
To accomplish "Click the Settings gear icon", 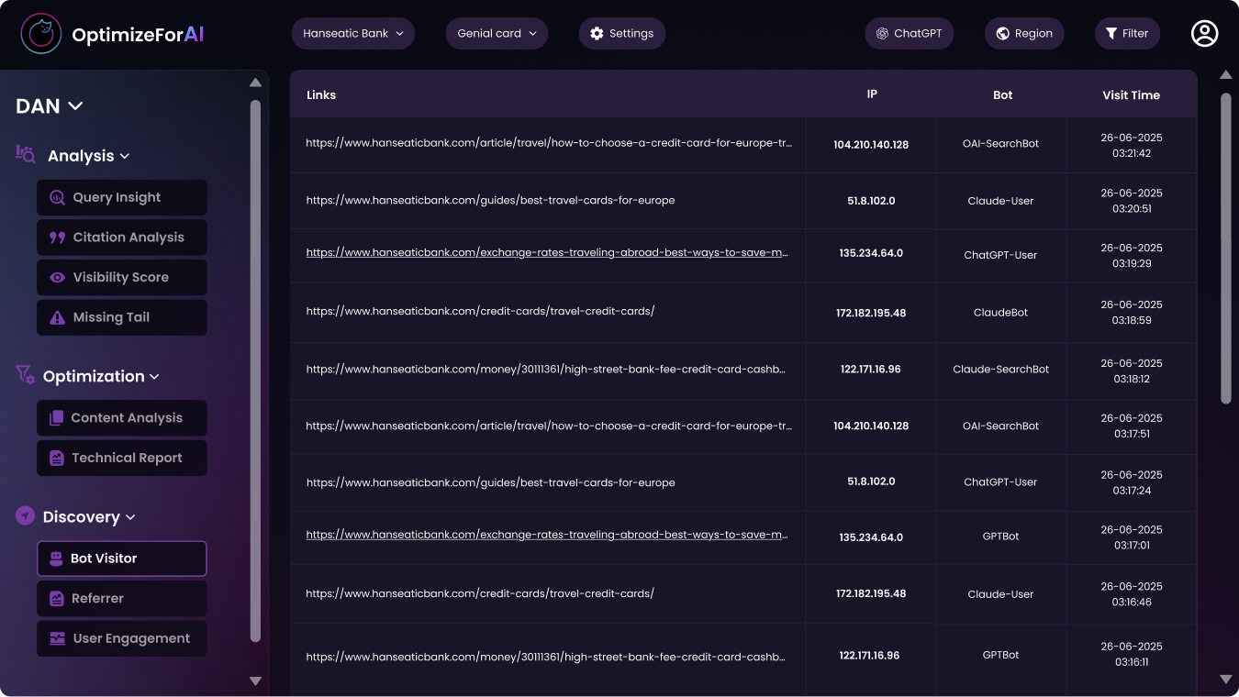I will click(x=597, y=34).
